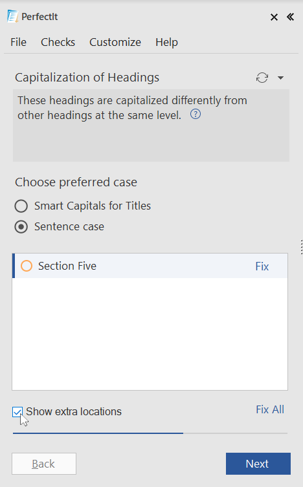Select the Sentence case radio button
This screenshot has height=487, width=303.
point(21,227)
